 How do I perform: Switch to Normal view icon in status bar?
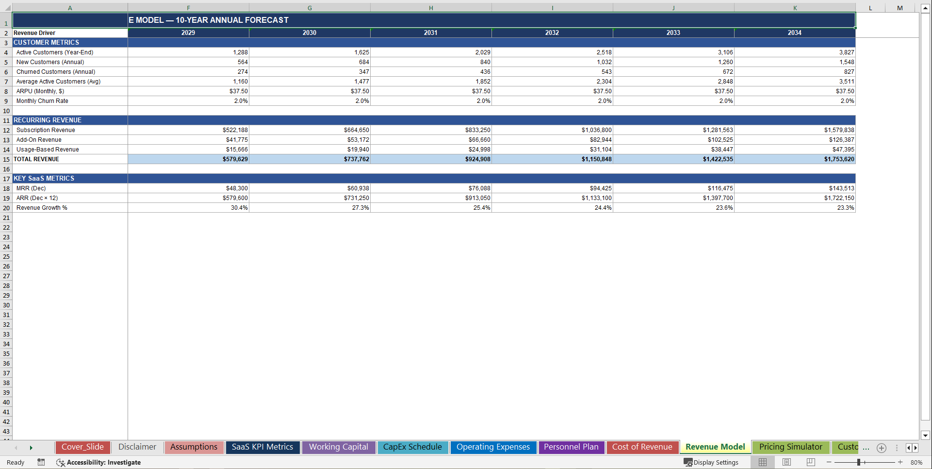coord(762,462)
